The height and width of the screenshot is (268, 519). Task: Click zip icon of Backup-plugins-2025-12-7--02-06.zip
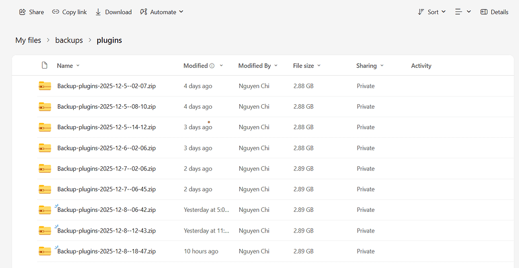[45, 168]
